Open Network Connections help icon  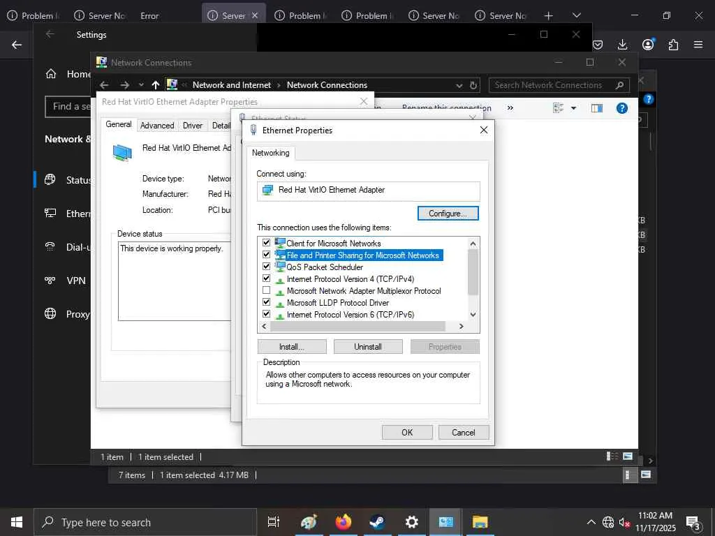click(x=622, y=108)
